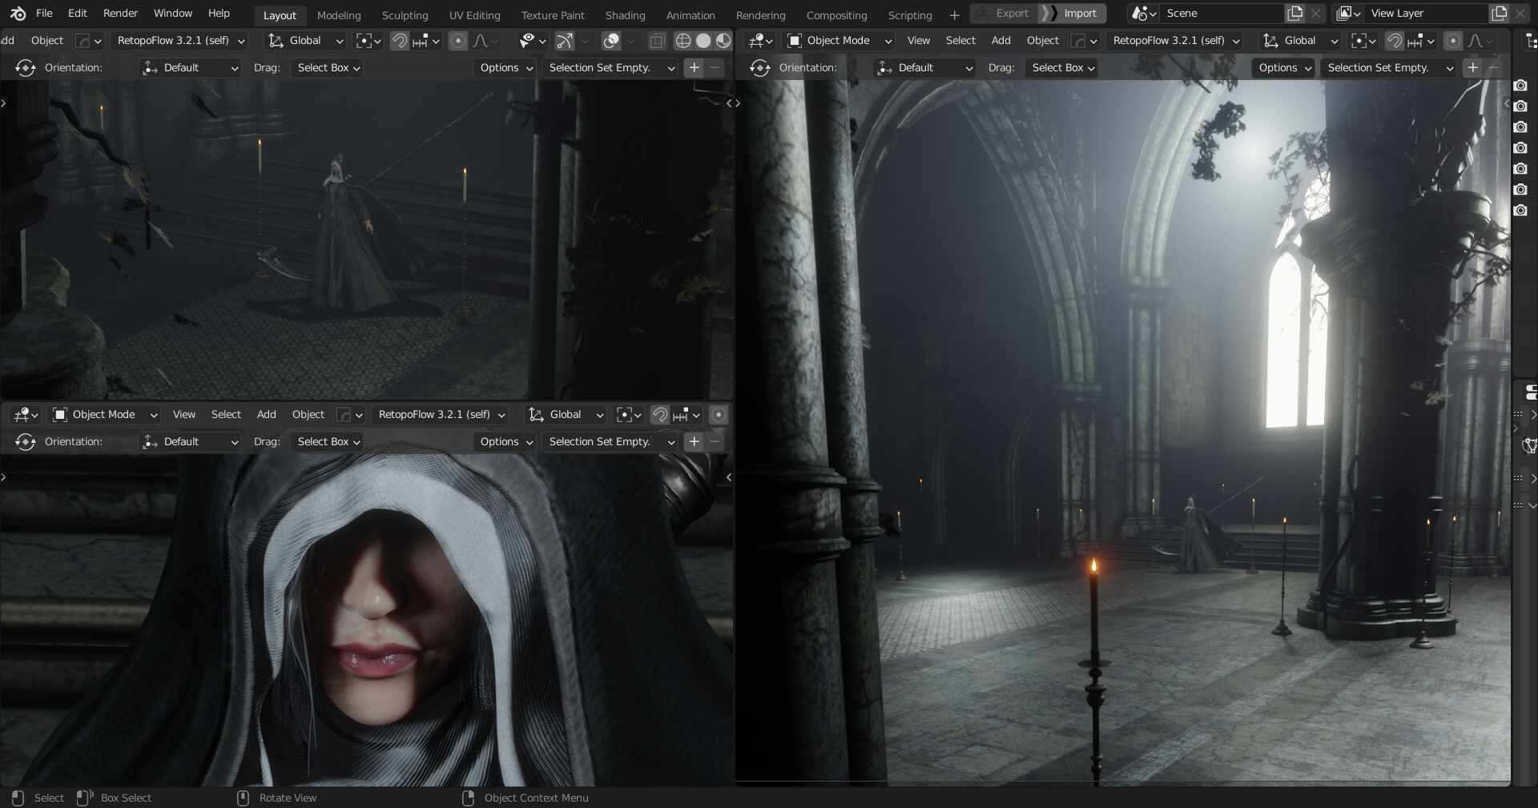Create new scene with copy icon
Viewport: 1538px width, 808px height.
click(1294, 14)
